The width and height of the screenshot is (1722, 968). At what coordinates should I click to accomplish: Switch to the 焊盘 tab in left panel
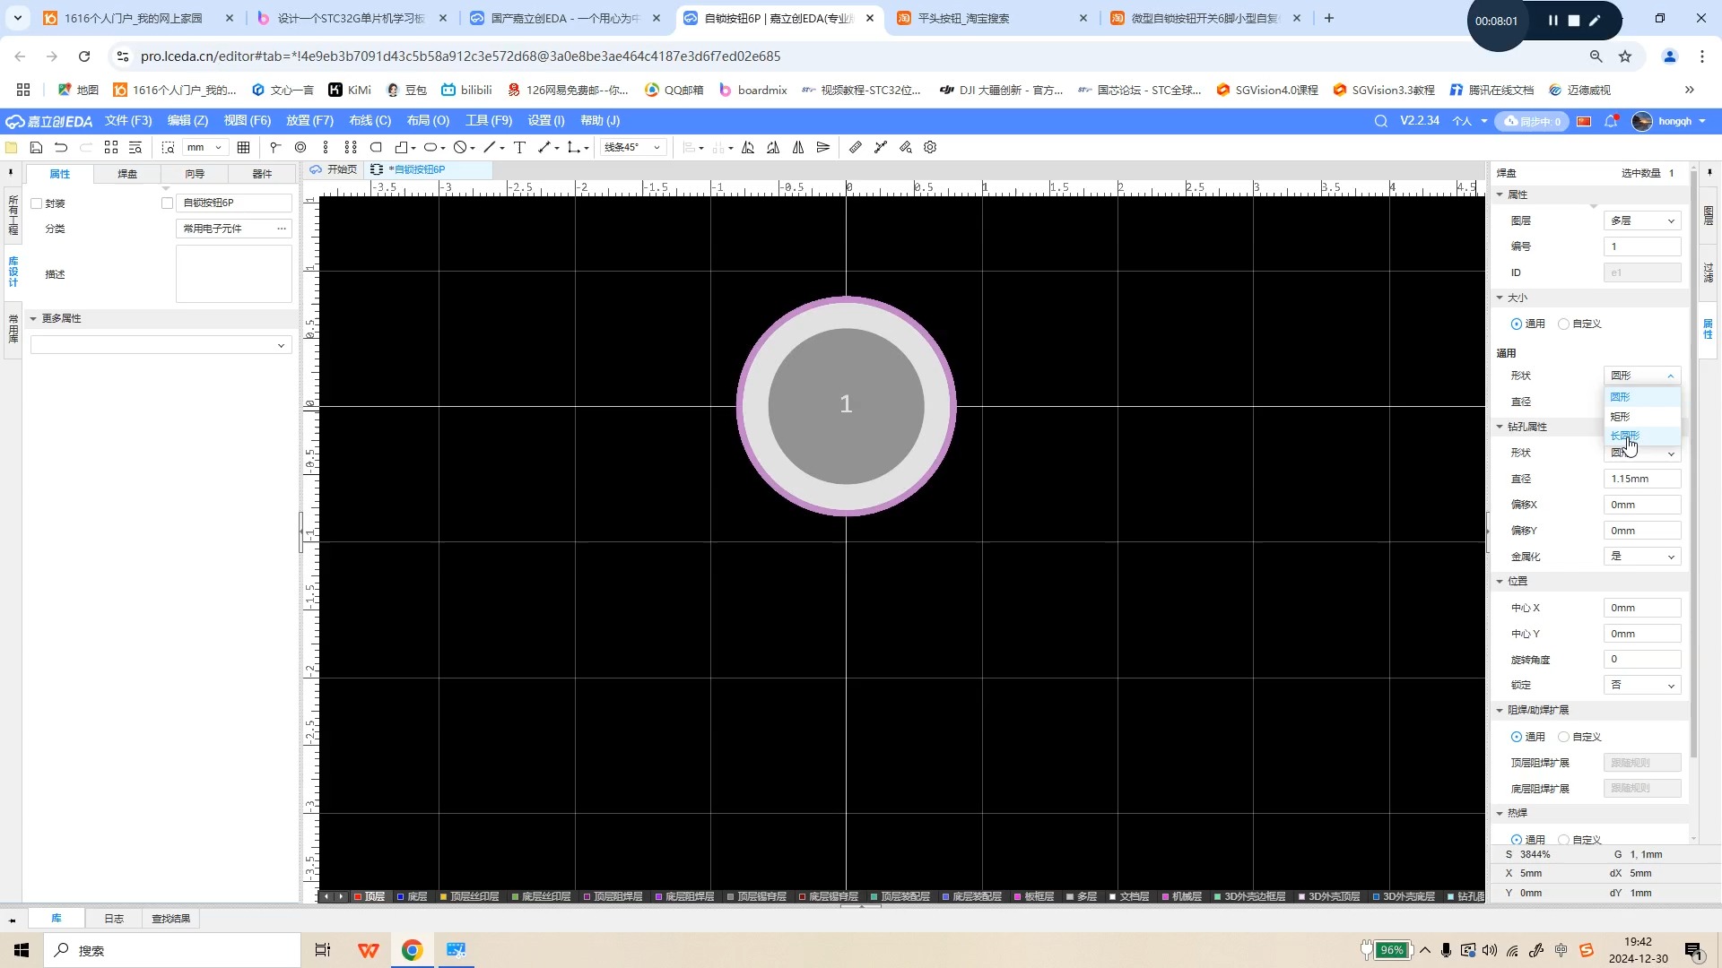(127, 174)
